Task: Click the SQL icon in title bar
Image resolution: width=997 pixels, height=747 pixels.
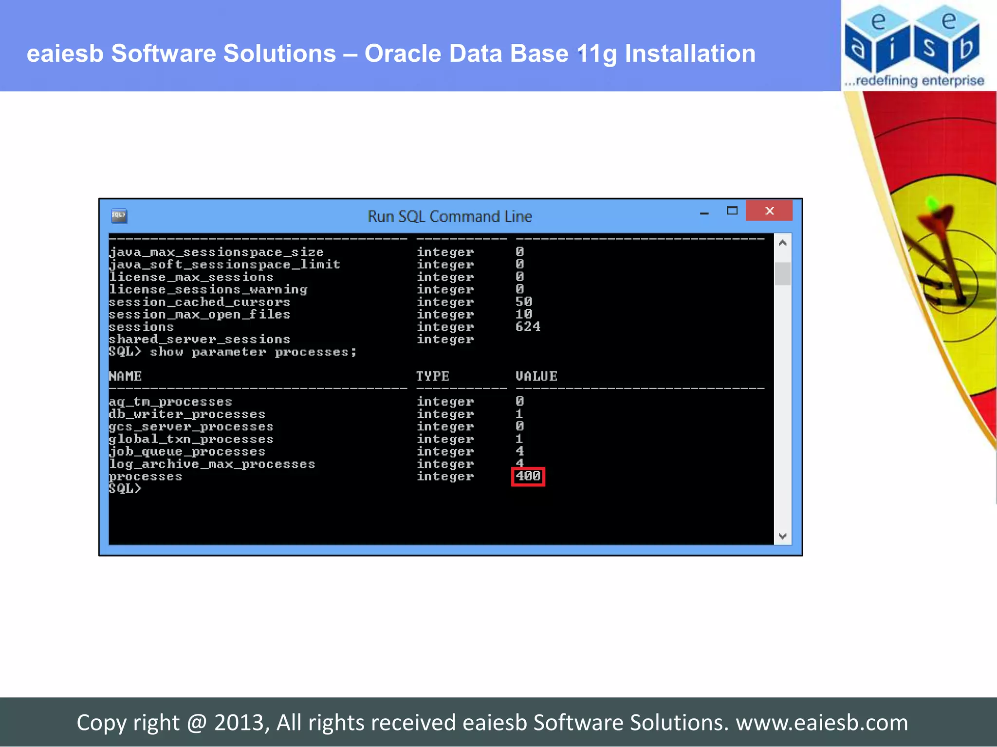Action: click(119, 215)
